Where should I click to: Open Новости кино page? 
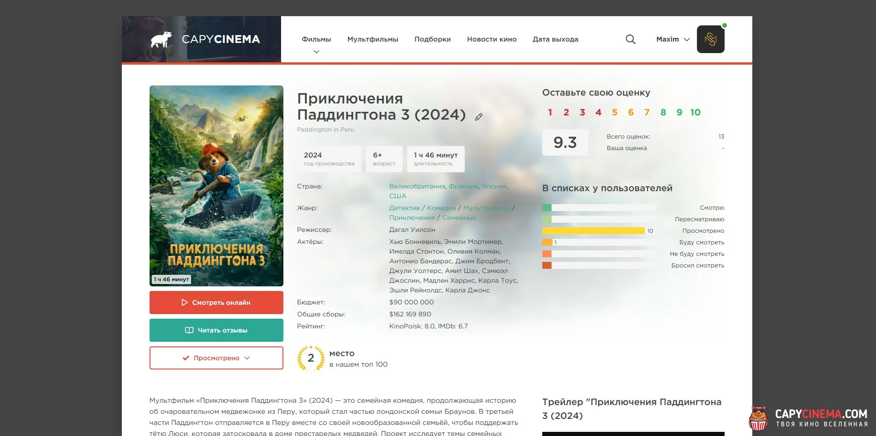click(492, 39)
